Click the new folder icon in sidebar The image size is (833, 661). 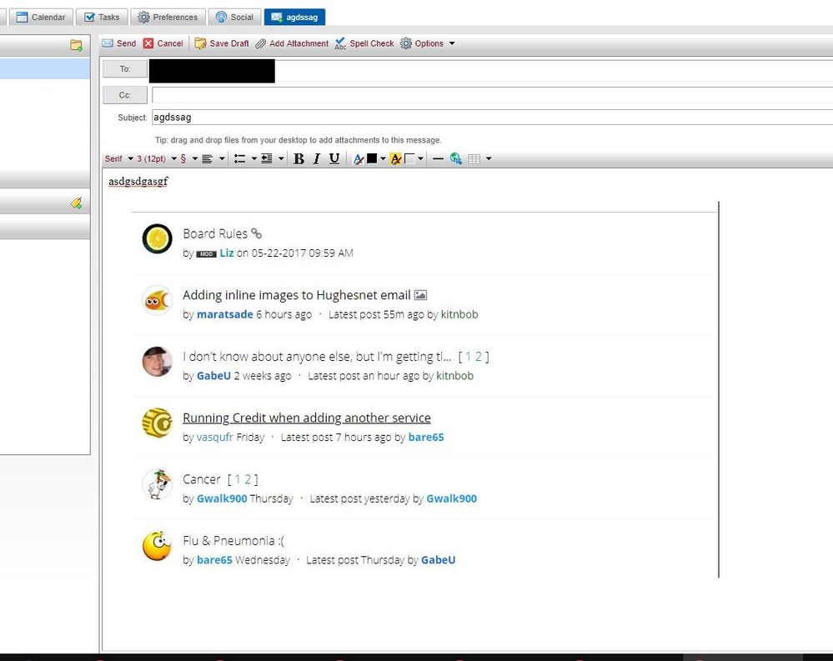77,45
